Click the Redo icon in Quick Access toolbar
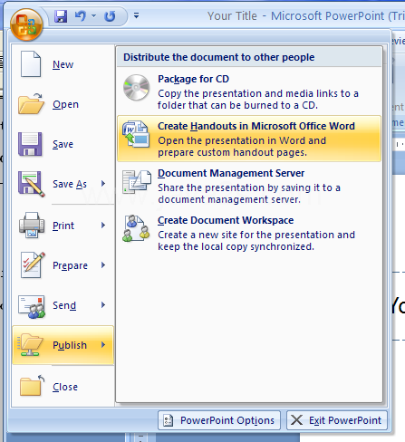This screenshot has width=405, height=442. tap(110, 16)
